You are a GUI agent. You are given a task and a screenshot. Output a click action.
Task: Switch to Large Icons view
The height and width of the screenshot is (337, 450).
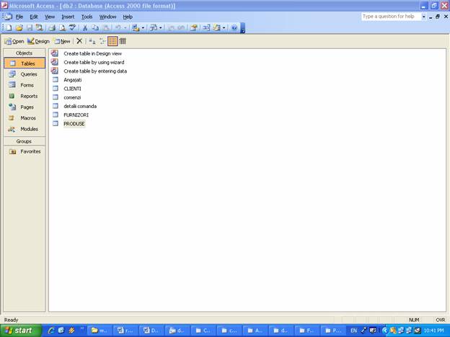coord(92,41)
